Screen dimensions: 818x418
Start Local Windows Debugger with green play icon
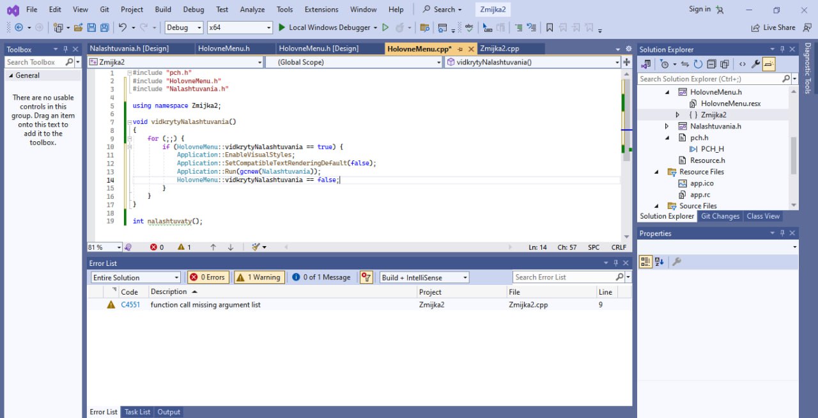click(282, 27)
